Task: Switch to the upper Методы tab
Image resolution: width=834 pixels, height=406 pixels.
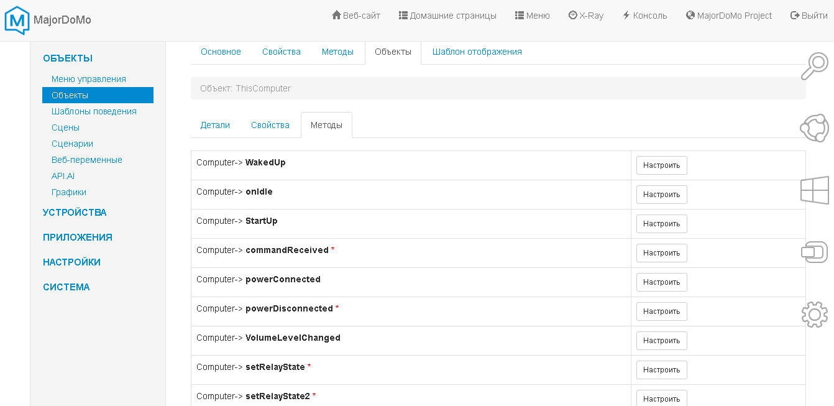Action: [x=337, y=52]
